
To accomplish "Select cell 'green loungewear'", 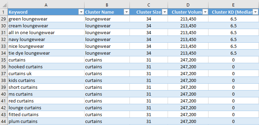I will [x=46, y=19].
